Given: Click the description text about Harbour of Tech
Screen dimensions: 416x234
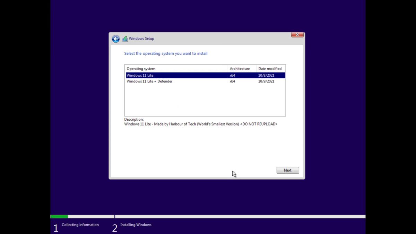Looking at the screenshot, I should coord(201,124).
